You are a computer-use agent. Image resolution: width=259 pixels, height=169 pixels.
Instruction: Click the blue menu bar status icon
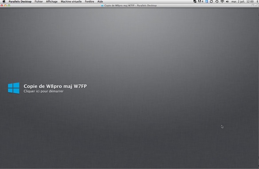tap(207, 1)
